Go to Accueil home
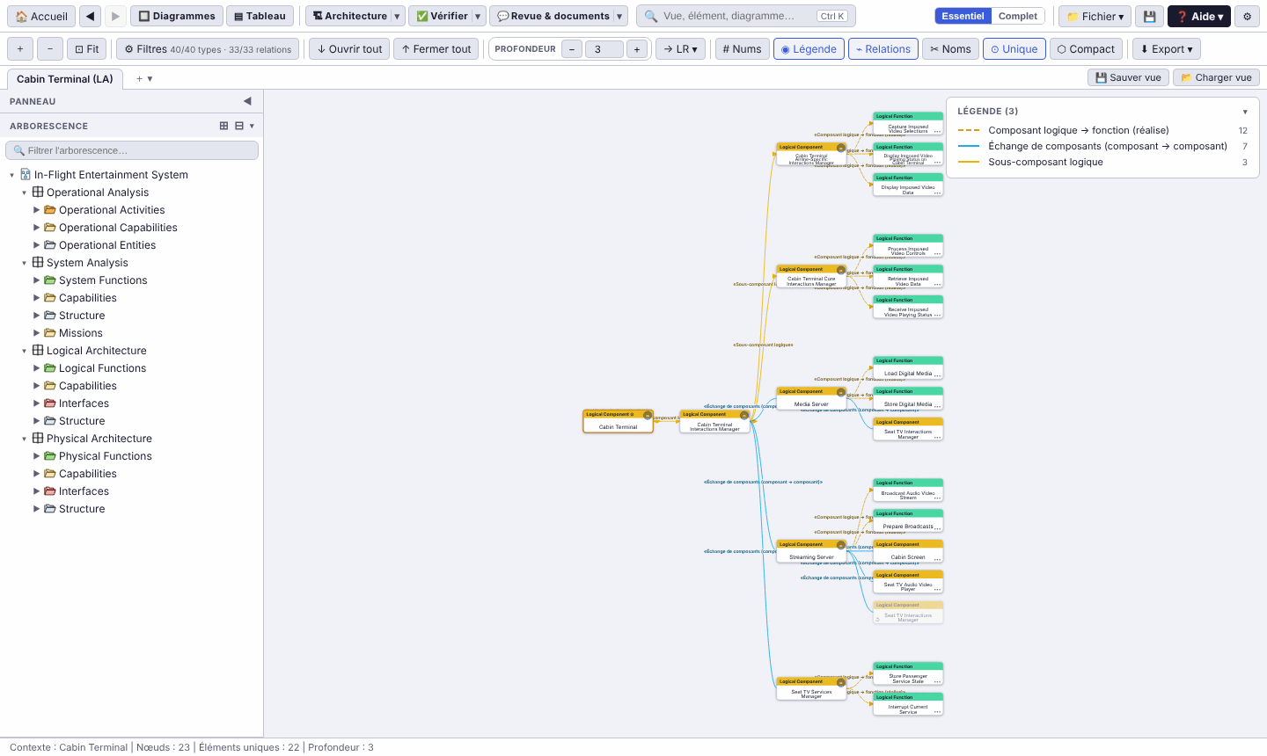1267x756 pixels. pos(41,16)
